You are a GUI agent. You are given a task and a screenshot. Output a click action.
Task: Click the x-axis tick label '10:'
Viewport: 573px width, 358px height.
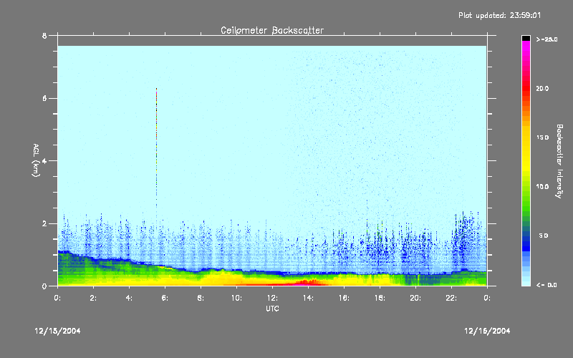236,298
